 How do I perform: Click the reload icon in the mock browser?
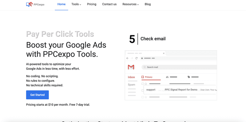[136, 58]
